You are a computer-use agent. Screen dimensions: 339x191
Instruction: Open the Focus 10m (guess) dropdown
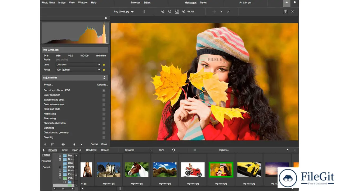click(78, 70)
